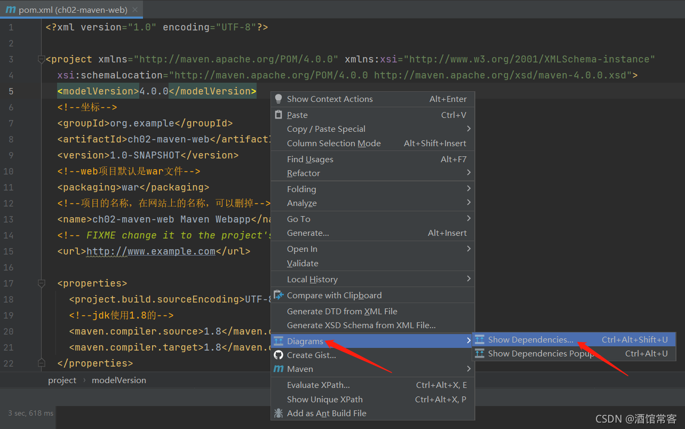Select Show Context Actions

373,99
